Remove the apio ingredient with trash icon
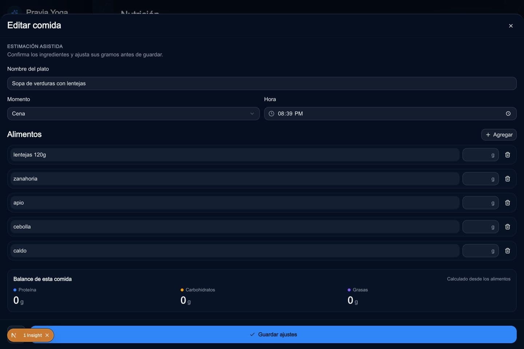 point(508,203)
